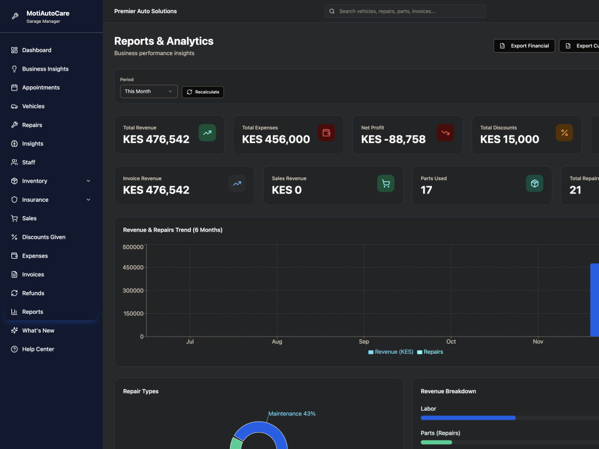Click the Total Expenses wallet icon card
599x449 pixels.
point(326,133)
